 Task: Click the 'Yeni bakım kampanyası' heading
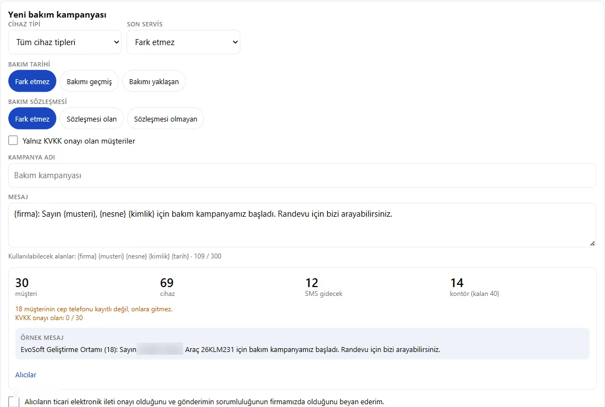[x=57, y=15]
